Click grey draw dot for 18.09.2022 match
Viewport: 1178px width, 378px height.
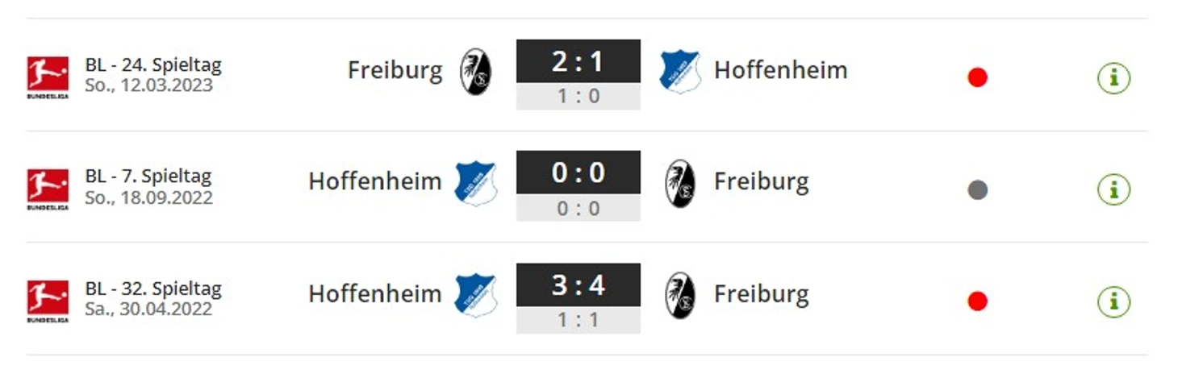click(977, 190)
